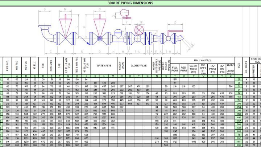Screen dimensions: 261x147
Task: Select full port cell "1346"
Action: pos(175,135)
